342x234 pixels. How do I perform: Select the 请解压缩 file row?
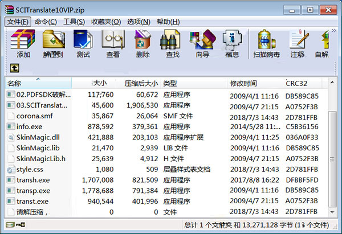pos(166,212)
